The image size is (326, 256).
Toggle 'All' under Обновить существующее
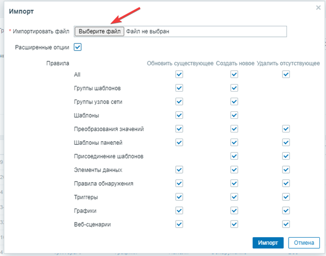pos(179,74)
